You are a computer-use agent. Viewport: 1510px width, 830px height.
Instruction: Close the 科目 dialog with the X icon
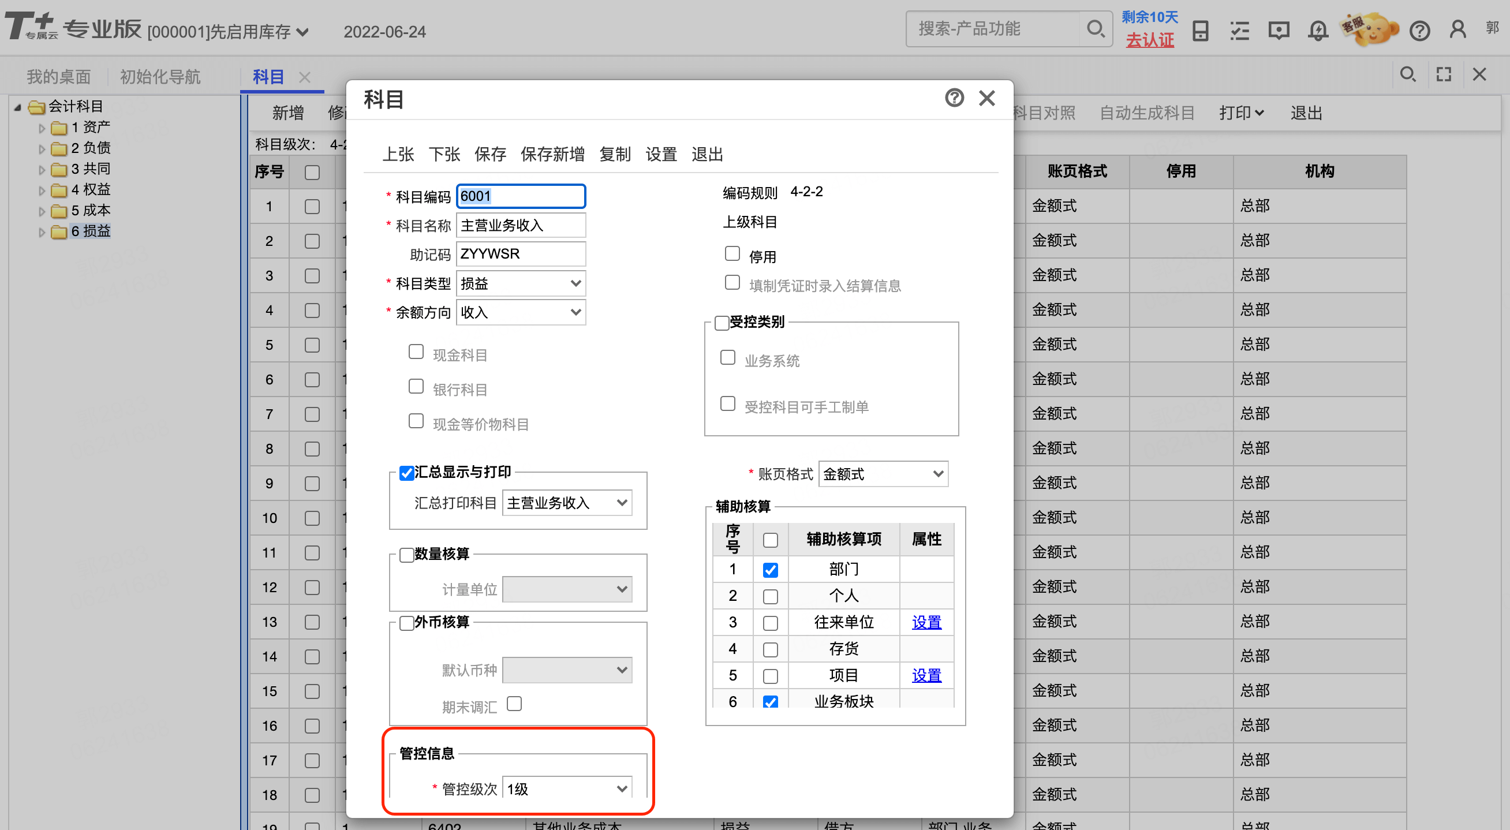[x=987, y=98]
